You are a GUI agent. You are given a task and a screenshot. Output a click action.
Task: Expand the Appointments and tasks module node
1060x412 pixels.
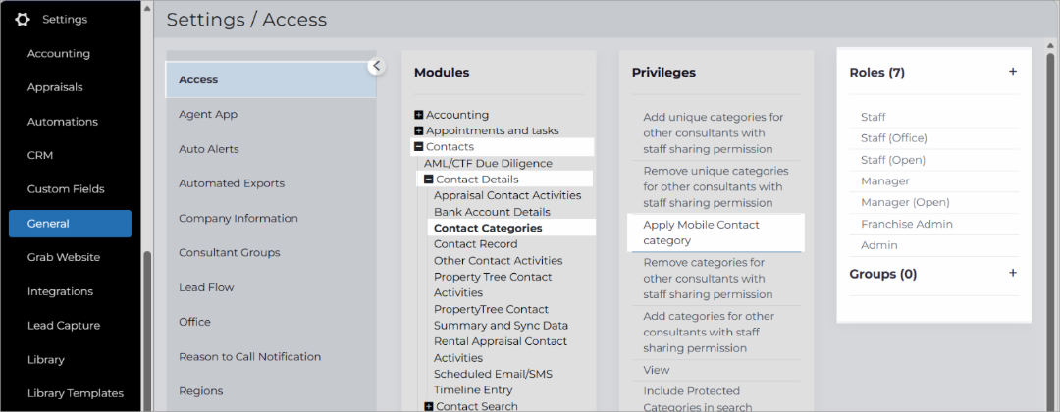(x=418, y=131)
